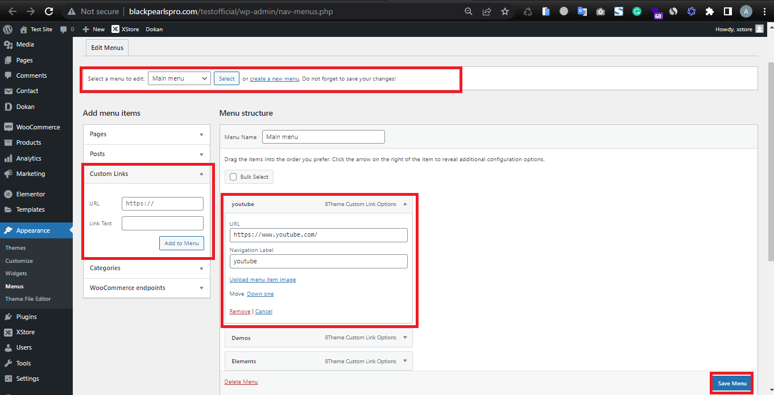Click the Contact envelope icon
The image size is (774, 395).
coord(8,91)
